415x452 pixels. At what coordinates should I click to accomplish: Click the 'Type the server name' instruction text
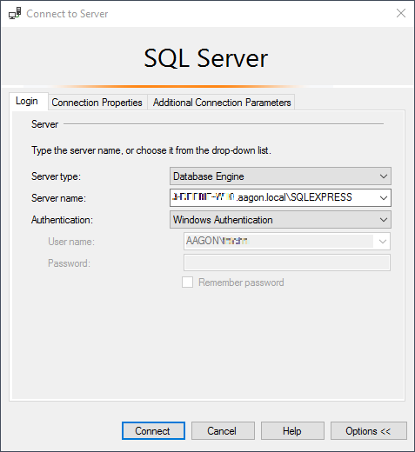pos(151,150)
